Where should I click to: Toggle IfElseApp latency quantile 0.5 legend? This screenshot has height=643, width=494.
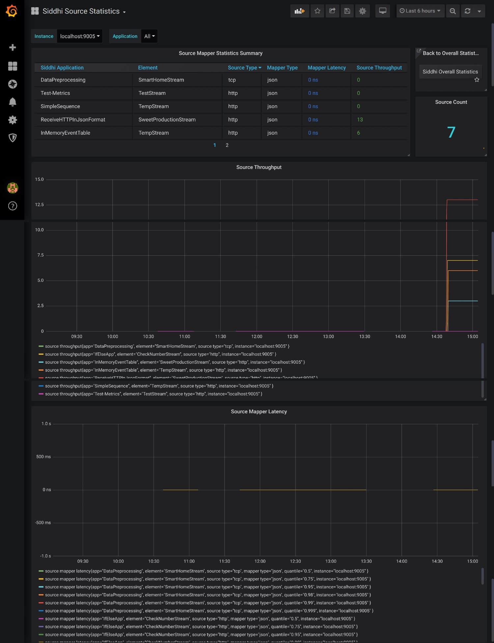200,619
